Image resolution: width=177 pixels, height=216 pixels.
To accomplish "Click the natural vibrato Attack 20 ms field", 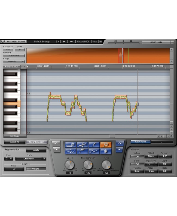I will coord(151,156).
